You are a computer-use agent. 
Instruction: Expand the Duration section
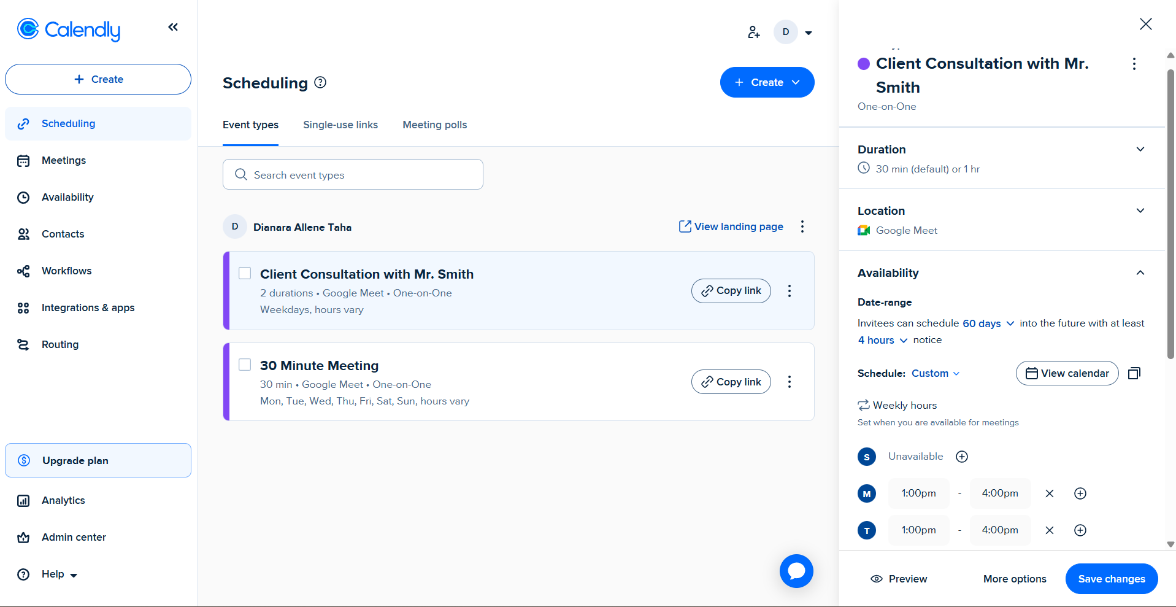point(1140,149)
